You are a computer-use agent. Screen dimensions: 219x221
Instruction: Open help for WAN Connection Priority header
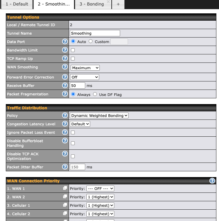coord(212,181)
